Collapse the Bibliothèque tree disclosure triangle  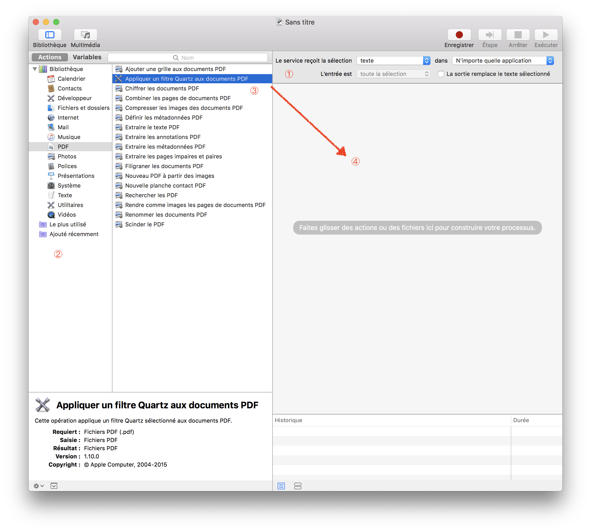[x=35, y=69]
